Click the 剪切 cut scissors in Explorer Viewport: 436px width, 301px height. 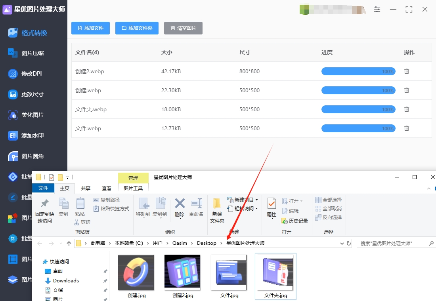coord(82,222)
